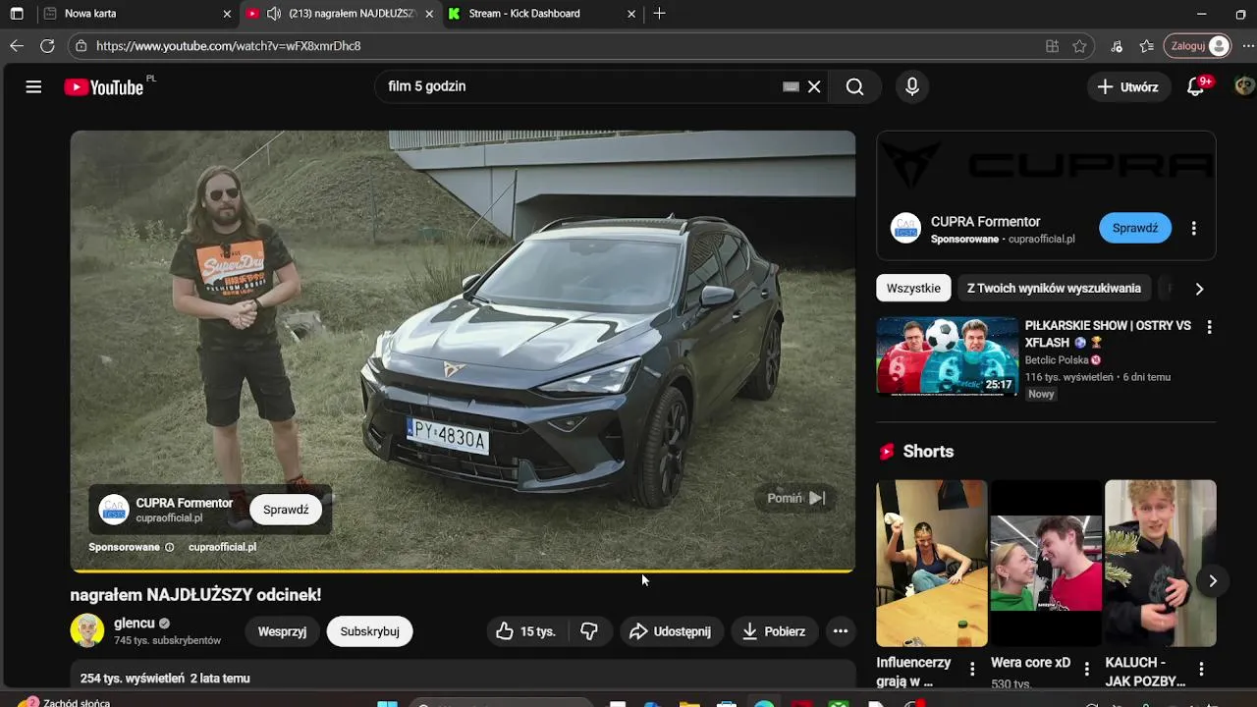Open Betclic Polska channel link
This screenshot has width=1257, height=707.
1057,360
